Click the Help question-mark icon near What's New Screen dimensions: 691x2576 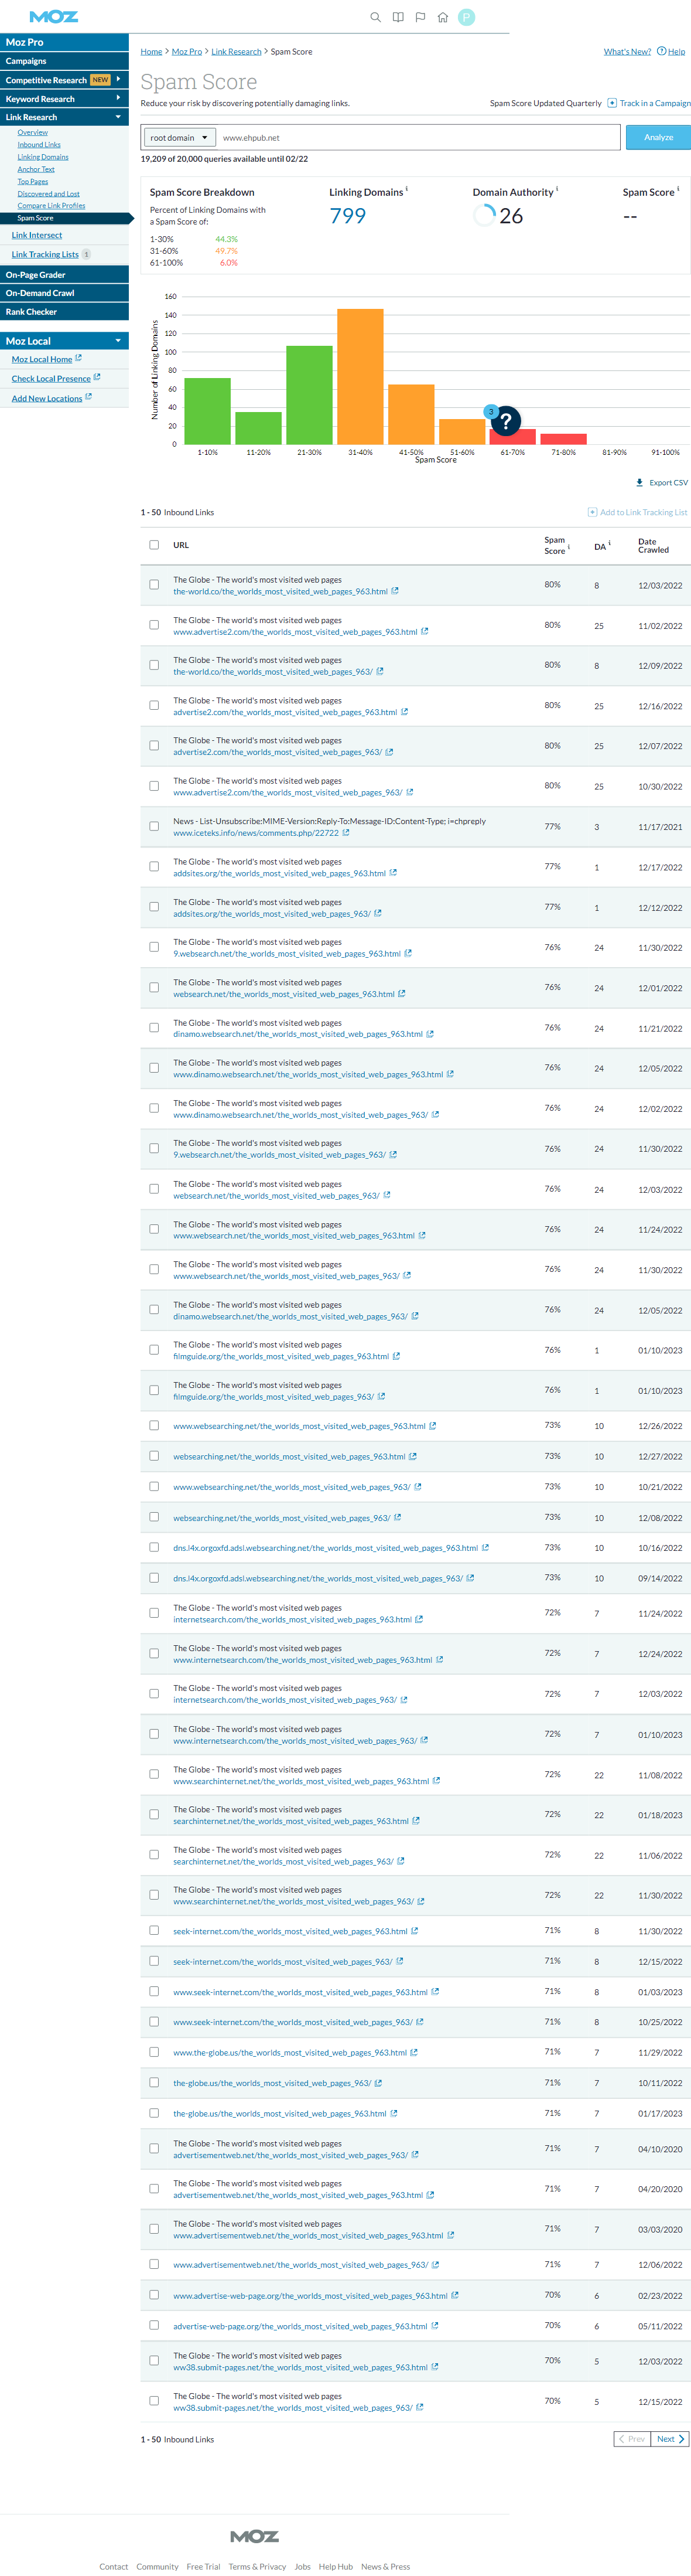[661, 51]
